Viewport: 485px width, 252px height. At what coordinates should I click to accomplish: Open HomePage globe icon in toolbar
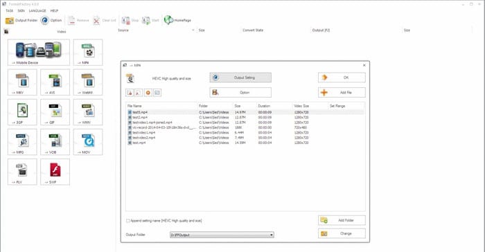[x=168, y=20]
